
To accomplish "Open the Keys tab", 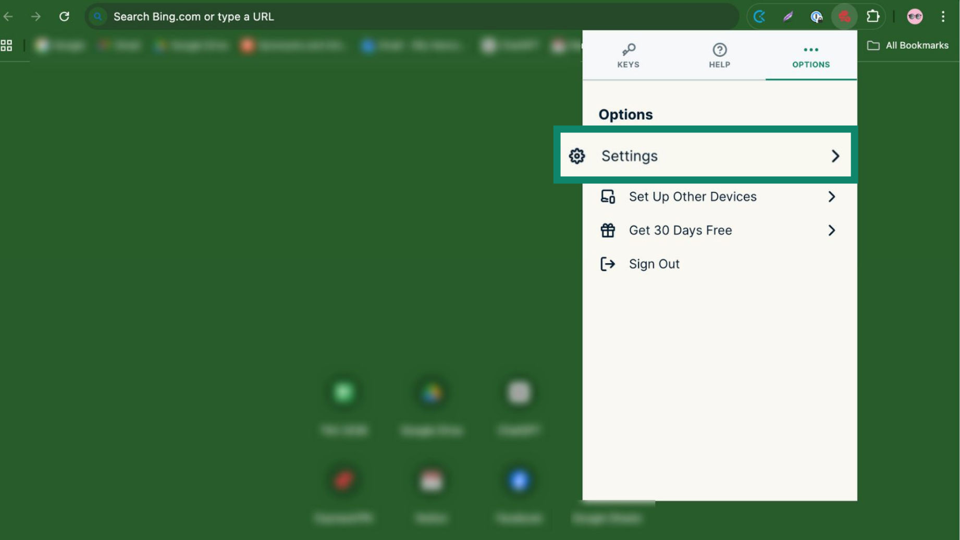I will pyautogui.click(x=628, y=55).
